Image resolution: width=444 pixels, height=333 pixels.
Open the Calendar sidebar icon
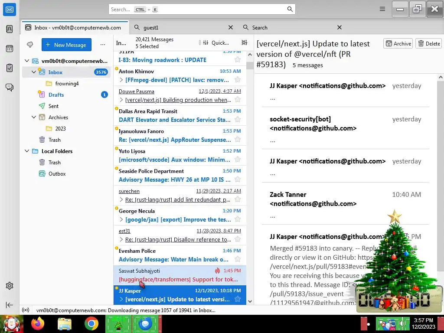tap(10, 49)
